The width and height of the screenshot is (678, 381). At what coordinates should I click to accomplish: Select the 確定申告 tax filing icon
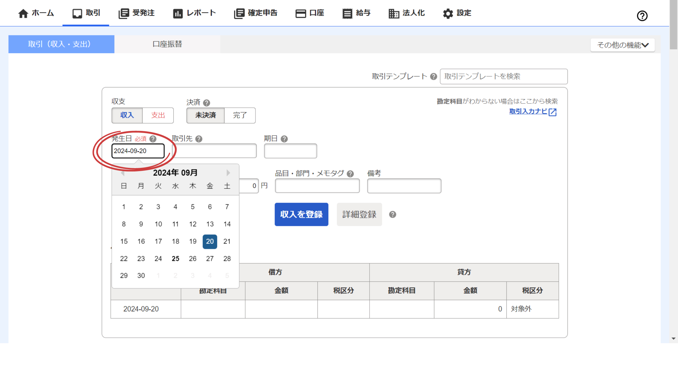click(x=239, y=13)
